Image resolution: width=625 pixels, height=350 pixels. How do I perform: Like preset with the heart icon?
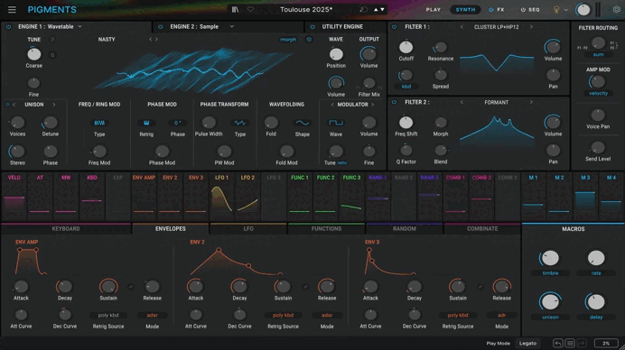click(x=250, y=10)
